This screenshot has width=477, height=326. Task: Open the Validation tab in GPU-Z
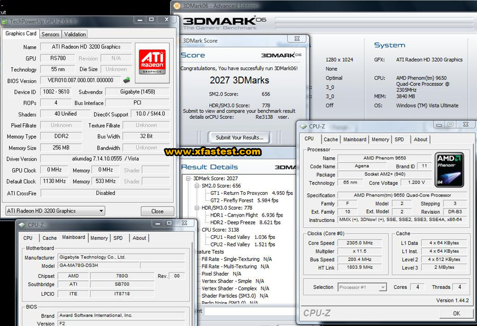click(75, 34)
